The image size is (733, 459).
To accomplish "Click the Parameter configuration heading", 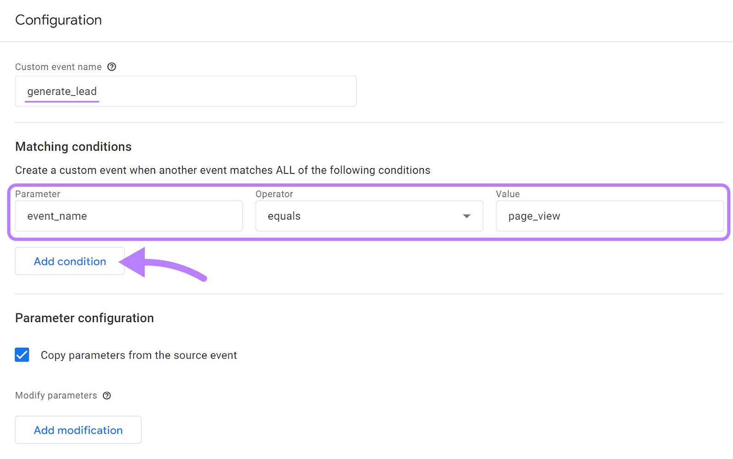I will click(x=84, y=318).
